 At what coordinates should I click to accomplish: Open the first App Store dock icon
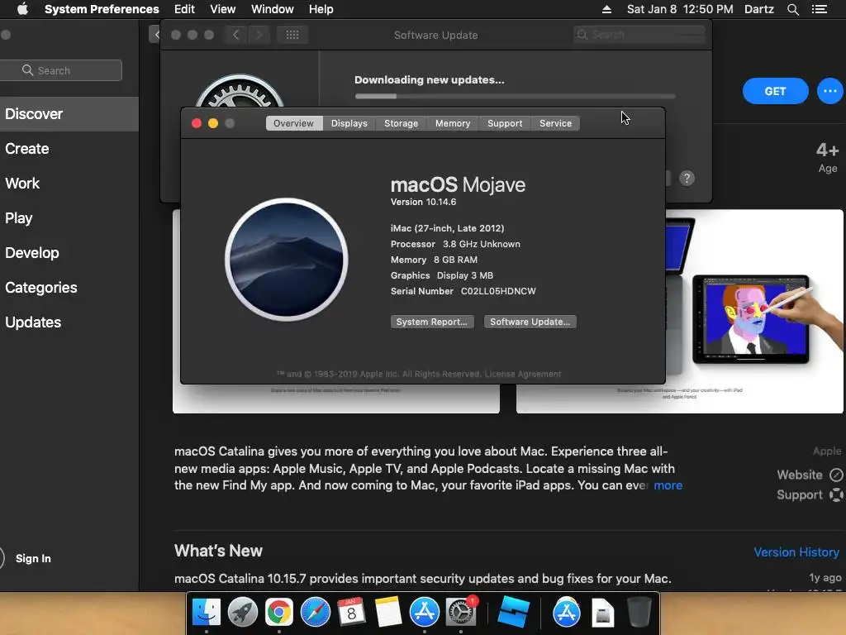click(424, 613)
